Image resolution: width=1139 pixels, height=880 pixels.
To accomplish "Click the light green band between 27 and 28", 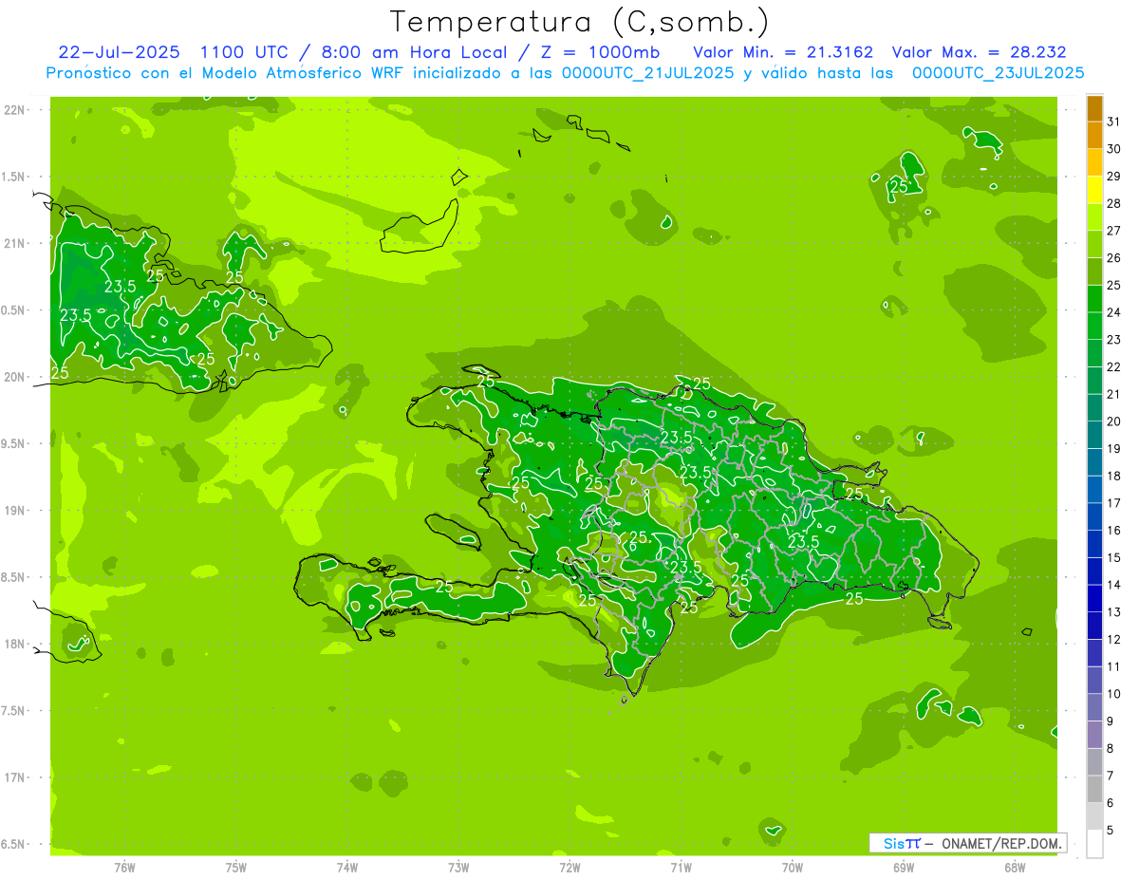I will (1094, 217).
